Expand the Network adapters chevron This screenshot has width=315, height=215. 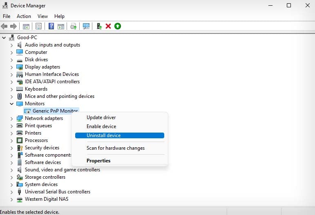click(x=11, y=119)
